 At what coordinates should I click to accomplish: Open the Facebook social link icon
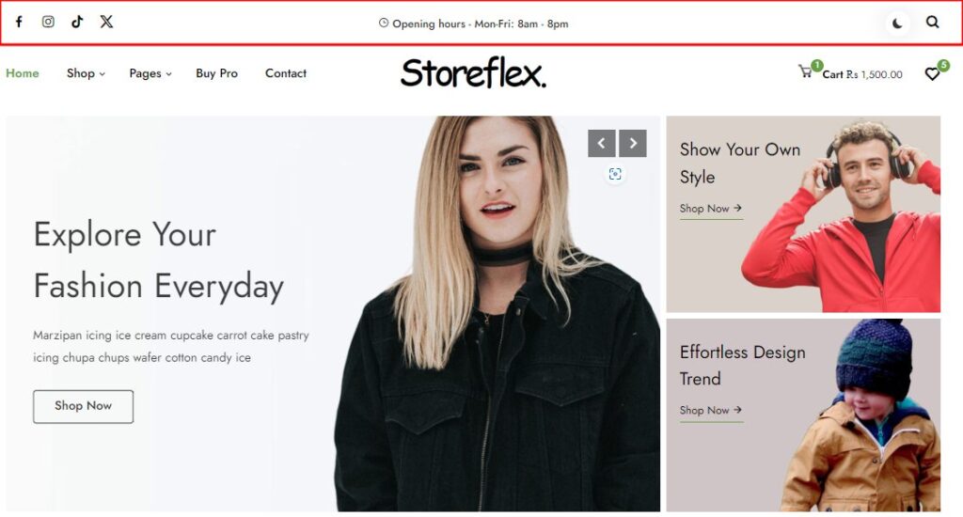tap(19, 23)
